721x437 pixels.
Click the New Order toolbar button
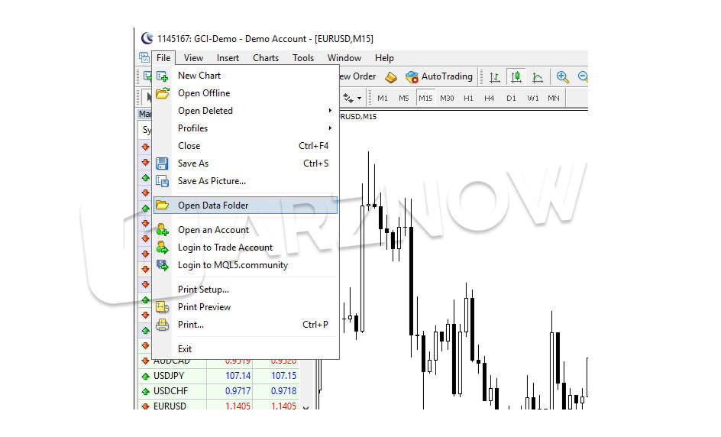357,76
